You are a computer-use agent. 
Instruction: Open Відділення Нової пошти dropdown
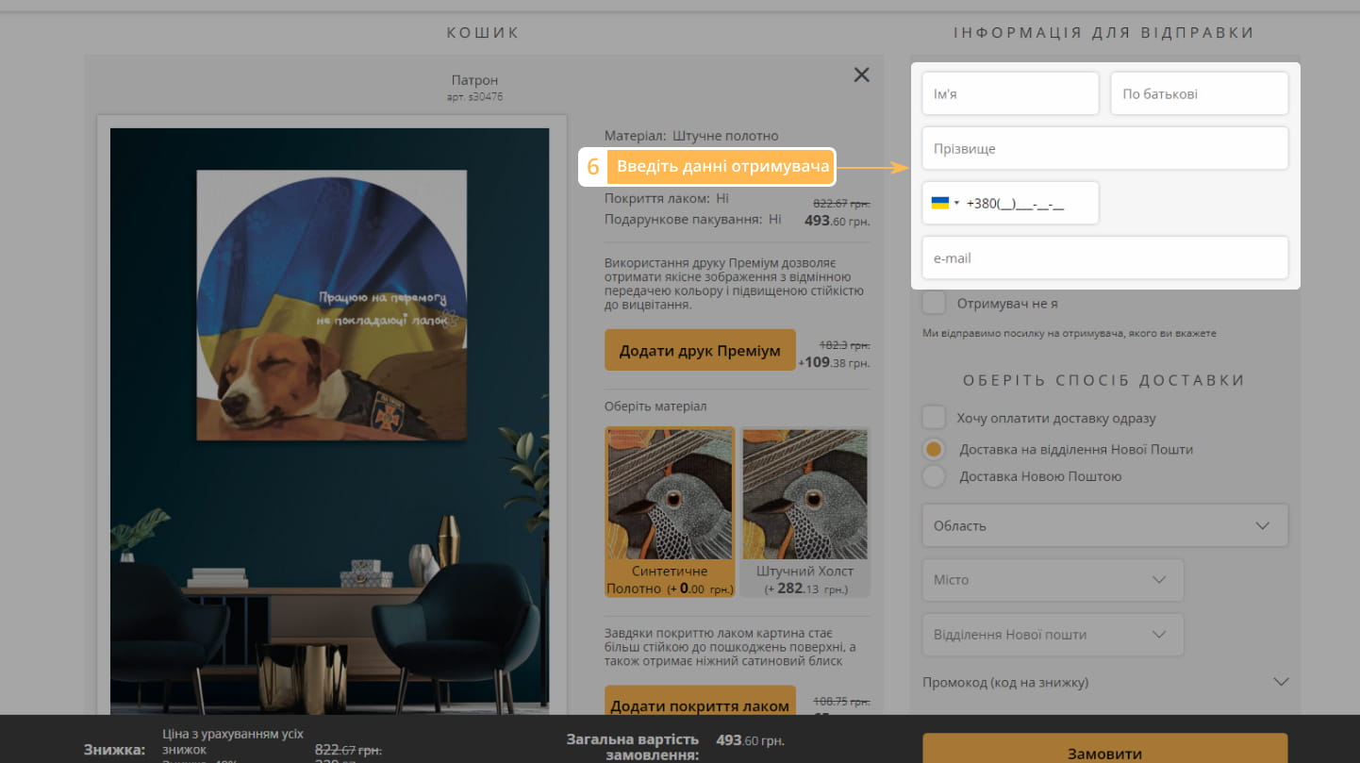pyautogui.click(x=1052, y=635)
